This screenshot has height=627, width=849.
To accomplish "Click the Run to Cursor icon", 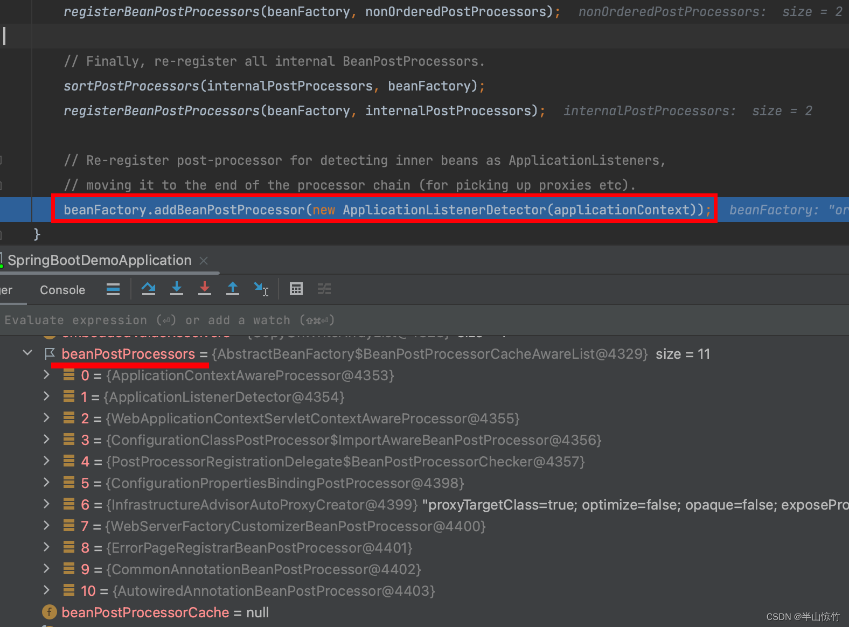I will click(261, 289).
